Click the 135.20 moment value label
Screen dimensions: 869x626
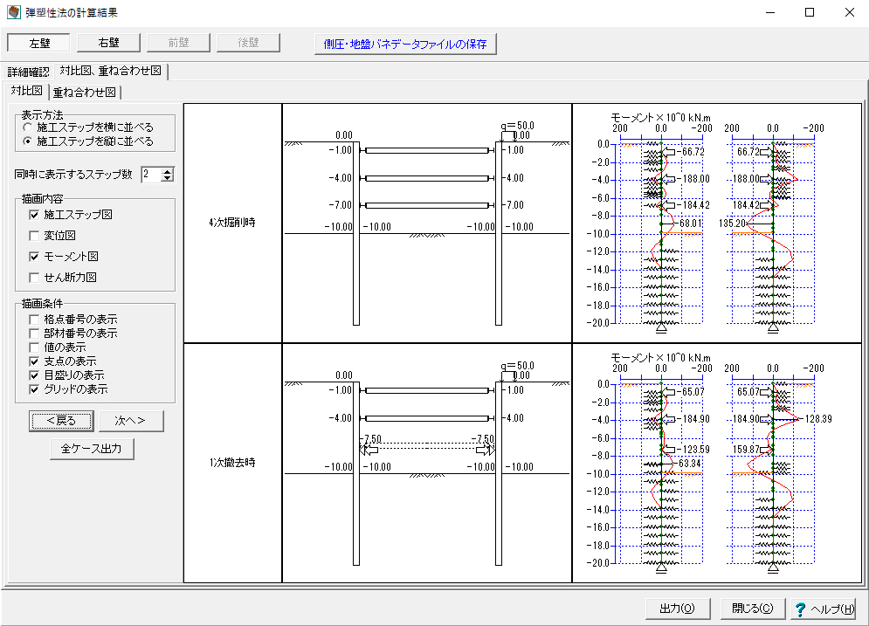732,224
